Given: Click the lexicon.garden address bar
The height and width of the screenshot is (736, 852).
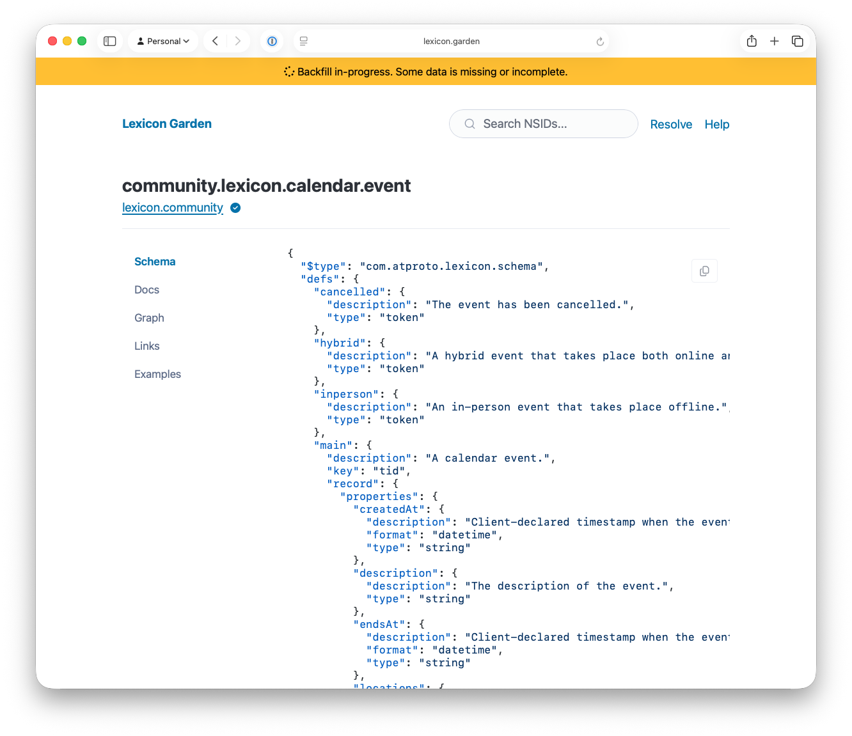Looking at the screenshot, I should pos(451,41).
